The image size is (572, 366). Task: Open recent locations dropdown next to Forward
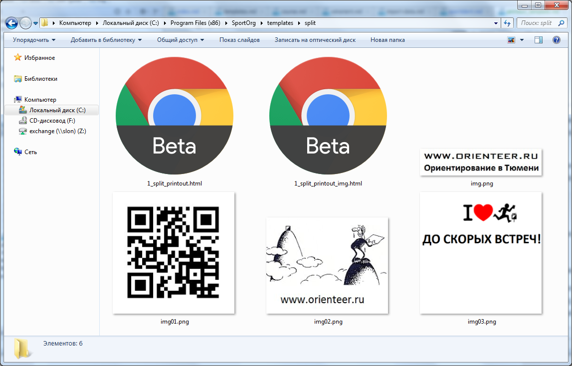click(x=35, y=23)
